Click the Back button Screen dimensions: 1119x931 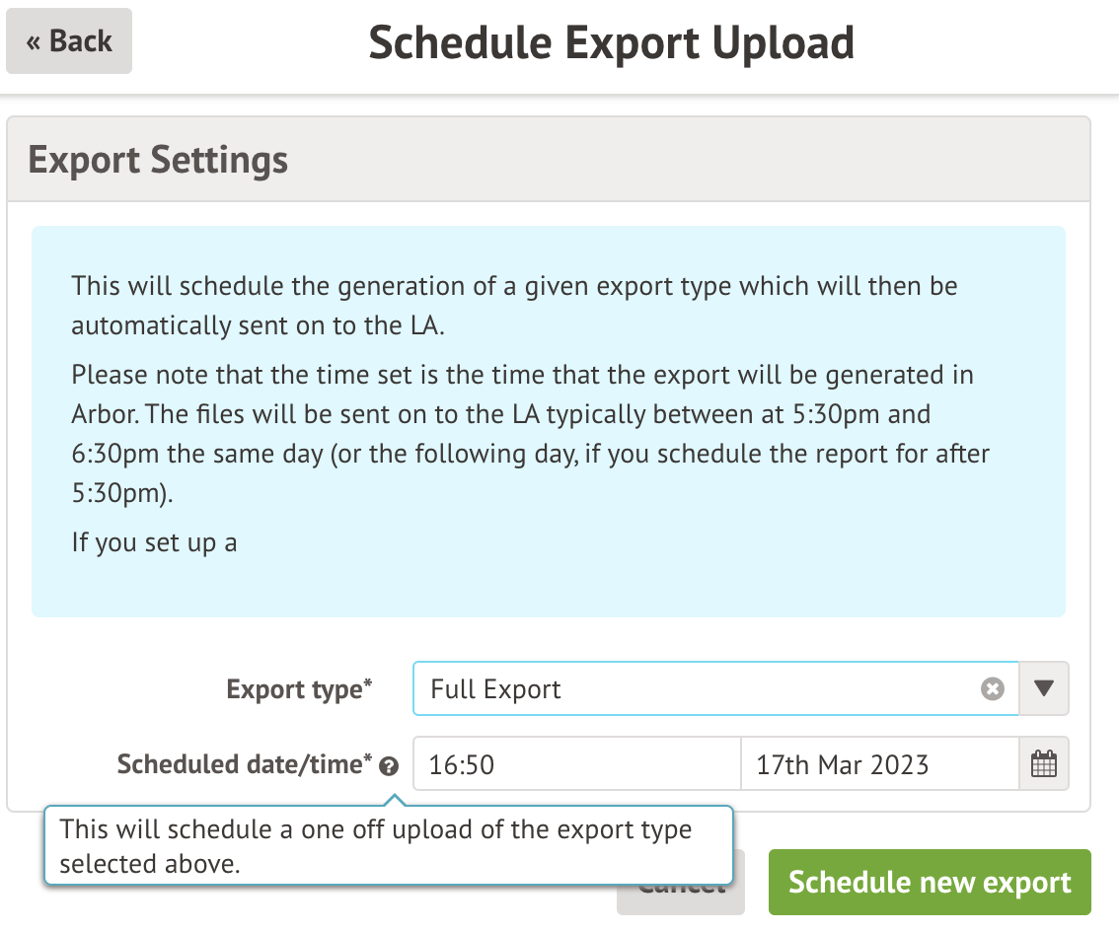[x=69, y=41]
